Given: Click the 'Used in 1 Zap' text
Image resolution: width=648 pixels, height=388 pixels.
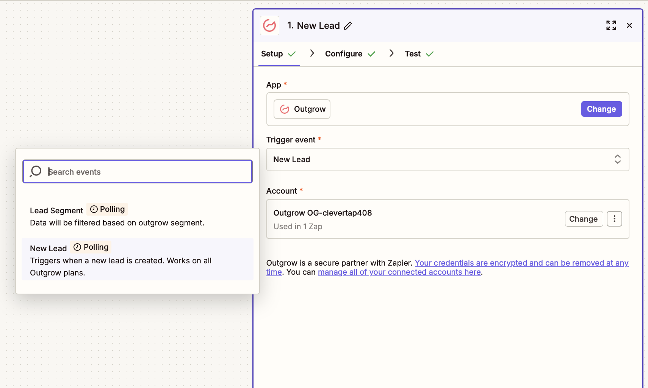Looking at the screenshot, I should click(x=298, y=227).
